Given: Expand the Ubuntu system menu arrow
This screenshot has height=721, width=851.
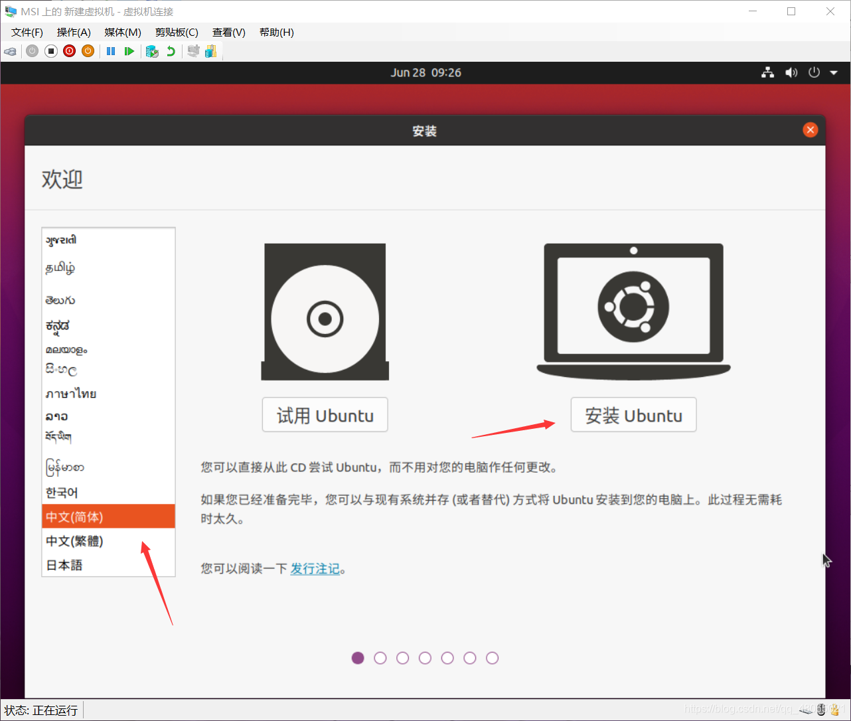Looking at the screenshot, I should (834, 73).
